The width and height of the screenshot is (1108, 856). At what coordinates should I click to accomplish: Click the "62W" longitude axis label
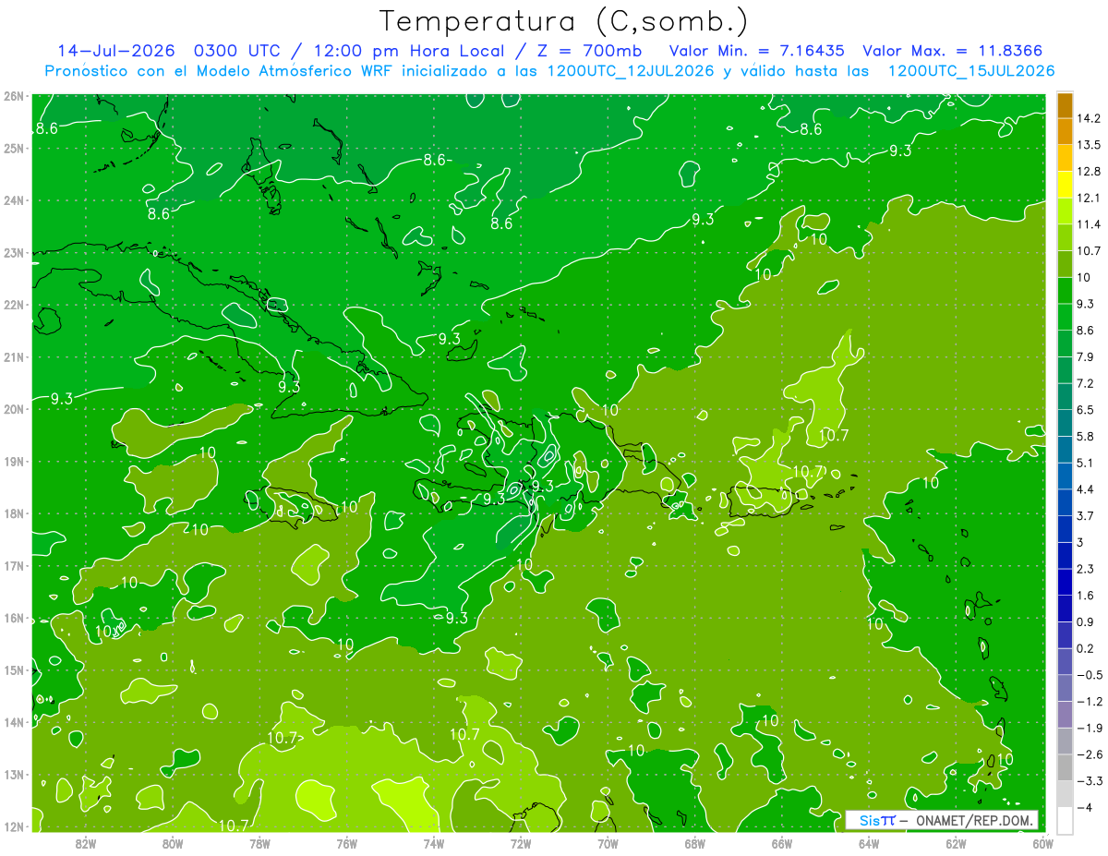(x=956, y=843)
